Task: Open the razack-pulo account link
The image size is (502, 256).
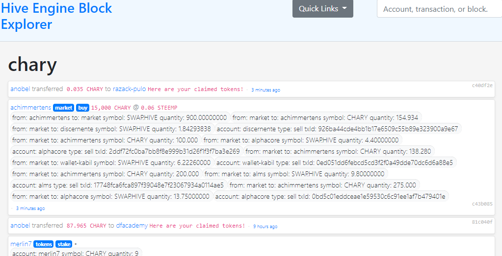Action: pos(130,89)
